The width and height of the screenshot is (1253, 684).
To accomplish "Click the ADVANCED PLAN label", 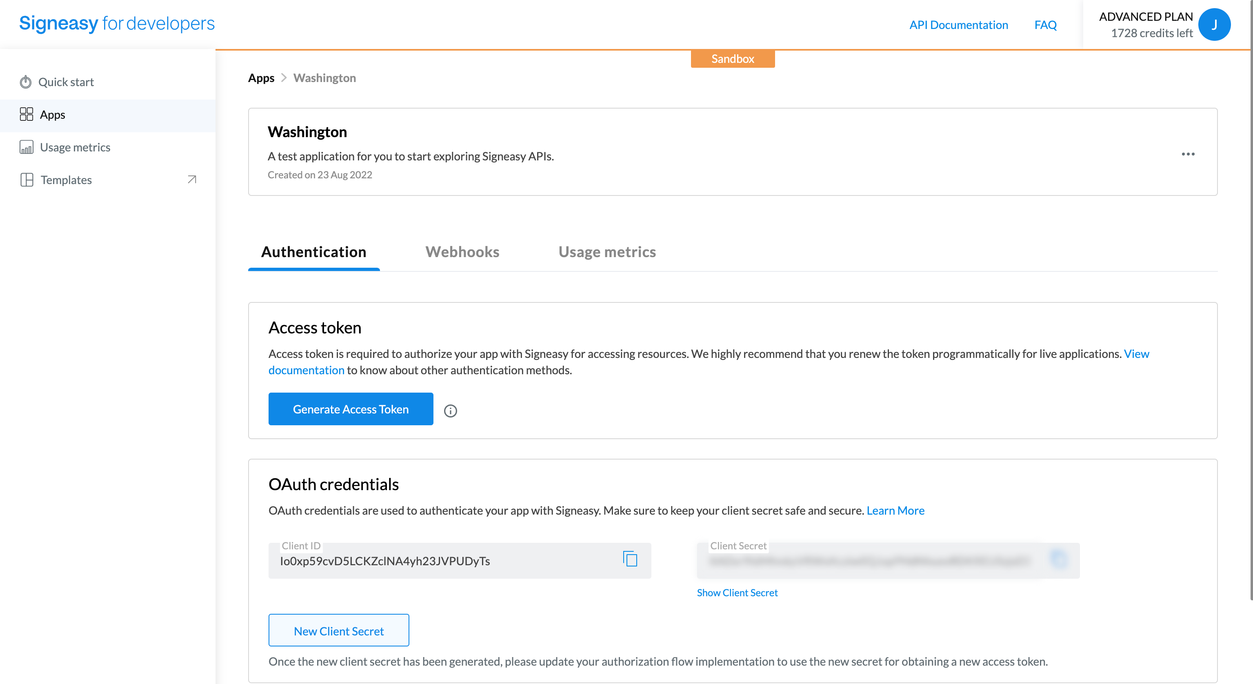I will coord(1146,17).
